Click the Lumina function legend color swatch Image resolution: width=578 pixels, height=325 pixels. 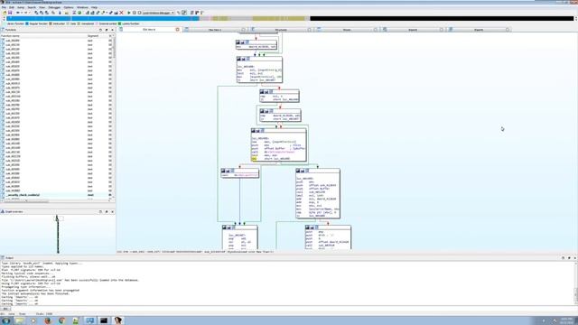(x=119, y=23)
